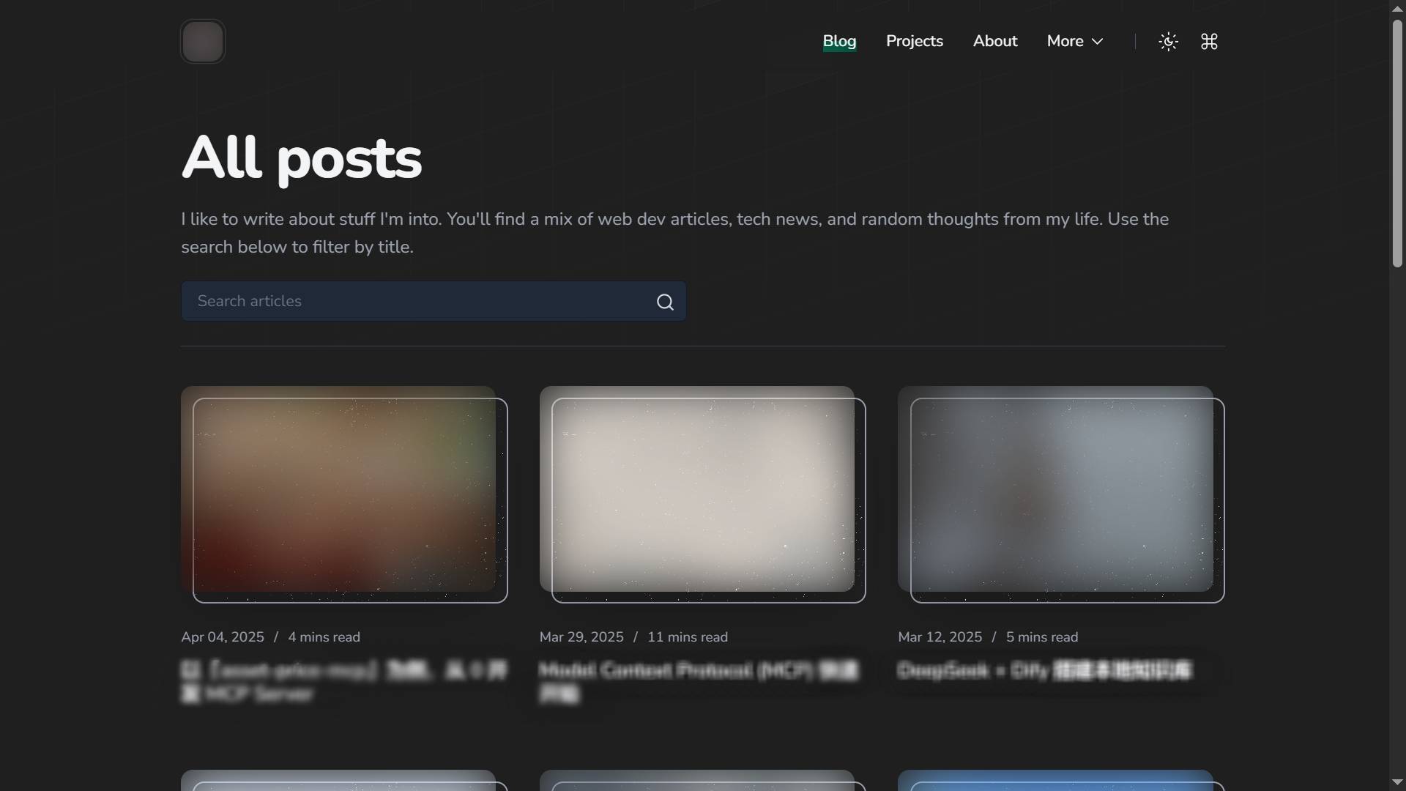The width and height of the screenshot is (1406, 791).
Task: Go to the Projects page
Action: [x=915, y=42]
